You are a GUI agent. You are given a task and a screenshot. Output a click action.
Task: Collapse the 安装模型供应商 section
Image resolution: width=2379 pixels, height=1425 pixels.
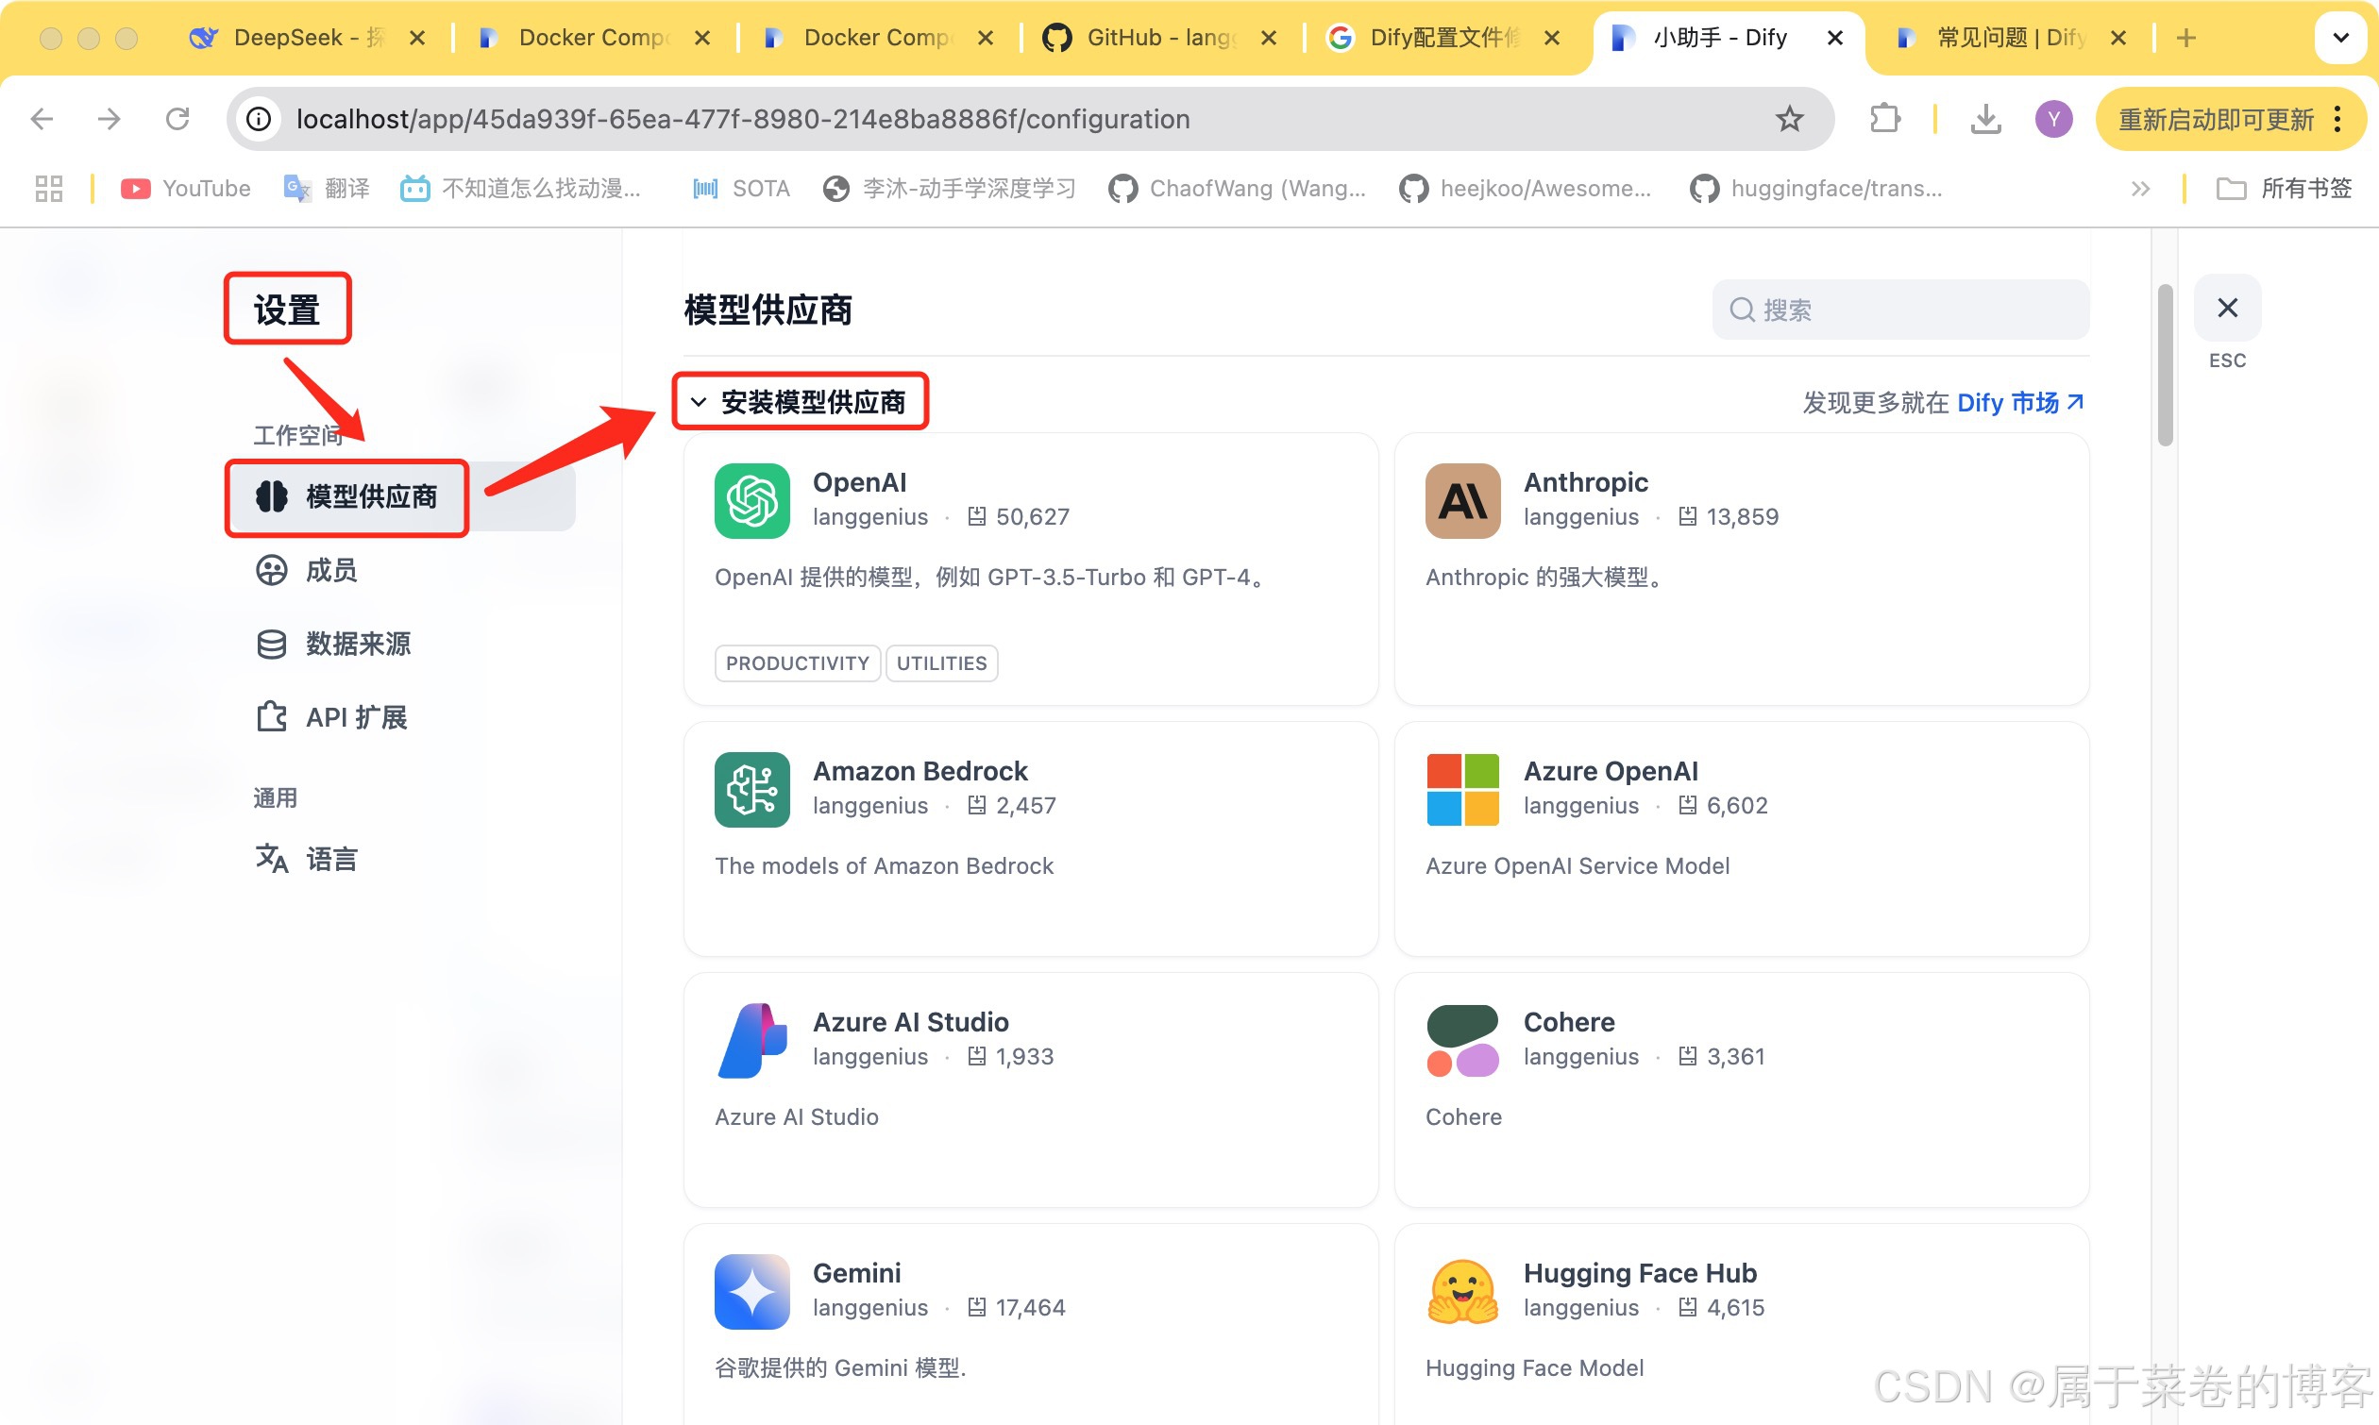point(700,401)
